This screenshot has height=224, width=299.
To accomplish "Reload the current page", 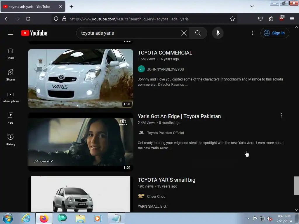I will [x=28, y=19].
